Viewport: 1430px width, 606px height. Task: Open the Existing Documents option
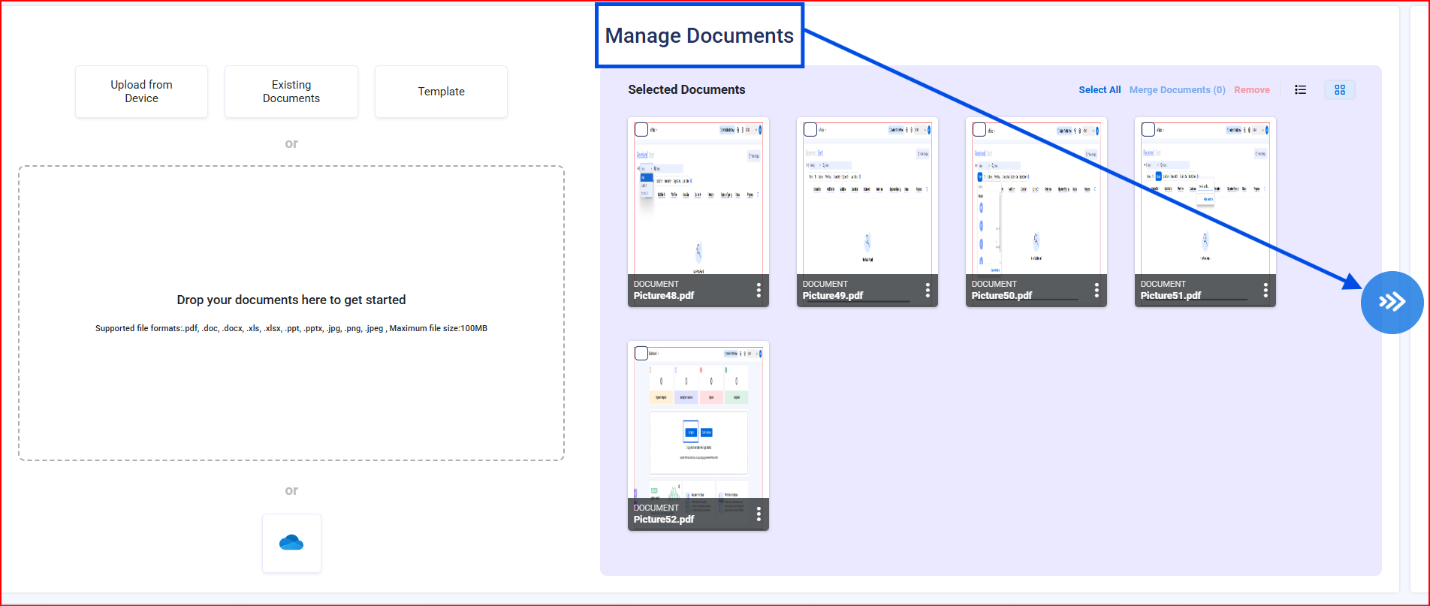[x=291, y=92]
